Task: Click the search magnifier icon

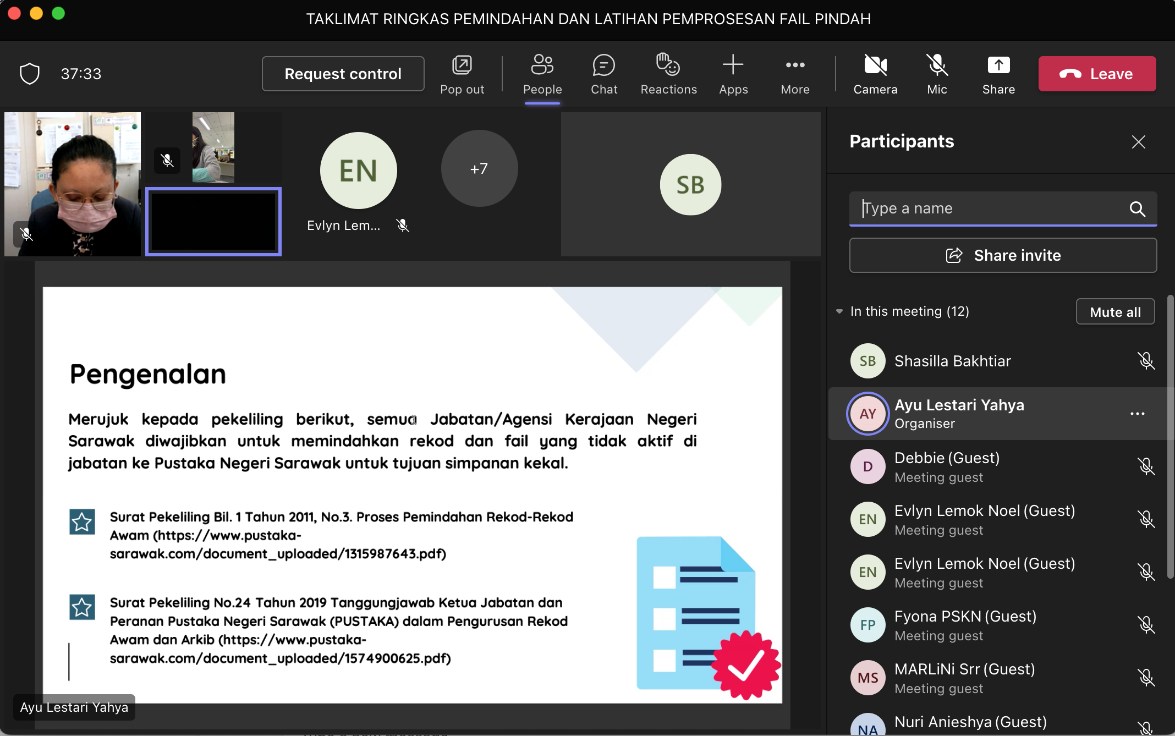Action: (1137, 208)
